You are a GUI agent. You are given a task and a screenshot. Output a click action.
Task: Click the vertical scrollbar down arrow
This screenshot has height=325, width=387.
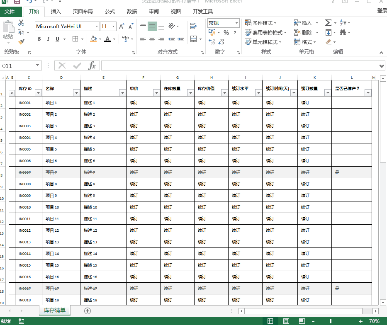pos(383,302)
